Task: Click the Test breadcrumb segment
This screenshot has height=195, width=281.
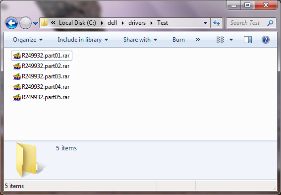Action: [x=163, y=23]
